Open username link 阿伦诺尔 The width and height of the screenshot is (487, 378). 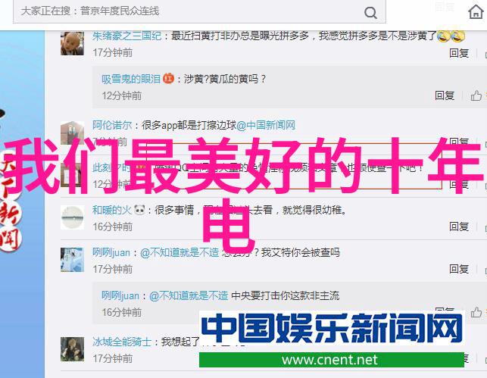point(112,125)
